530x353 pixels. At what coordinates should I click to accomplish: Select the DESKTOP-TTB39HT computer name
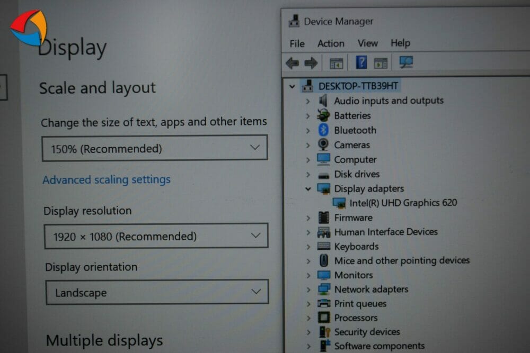coord(358,86)
